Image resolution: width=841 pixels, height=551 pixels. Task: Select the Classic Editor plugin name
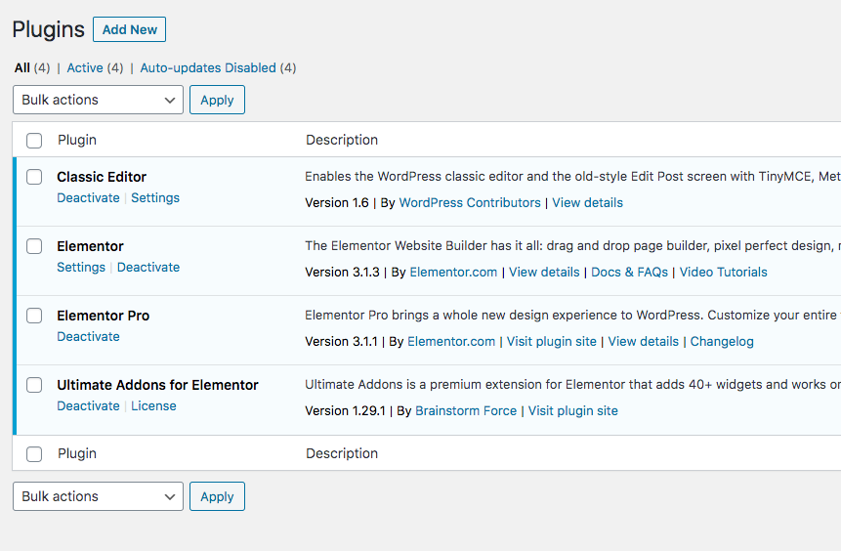click(x=102, y=177)
